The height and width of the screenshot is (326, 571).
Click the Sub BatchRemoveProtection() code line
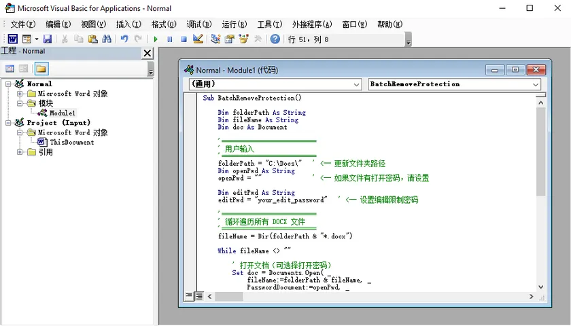click(x=252, y=98)
